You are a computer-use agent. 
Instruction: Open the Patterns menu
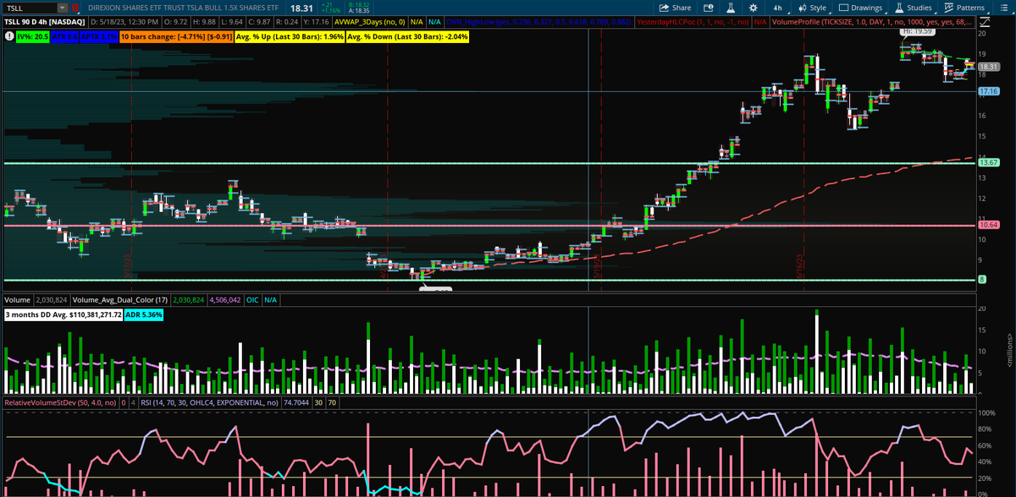[x=964, y=7]
